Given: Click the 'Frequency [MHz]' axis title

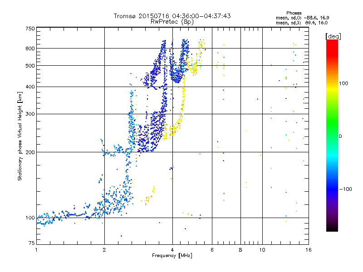Looking at the screenshot, I should pyautogui.click(x=172, y=256).
